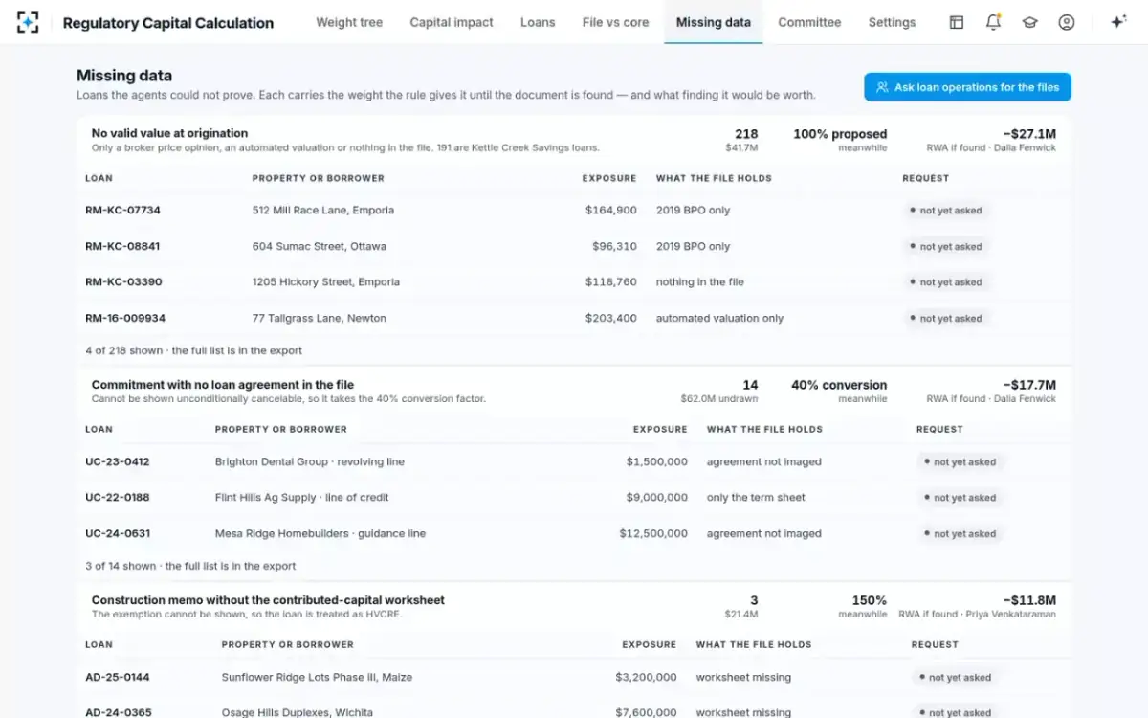Click 'Mesa Ridge Homebuilders · guidance line'
Screen dimensions: 1148x718
(x=320, y=534)
